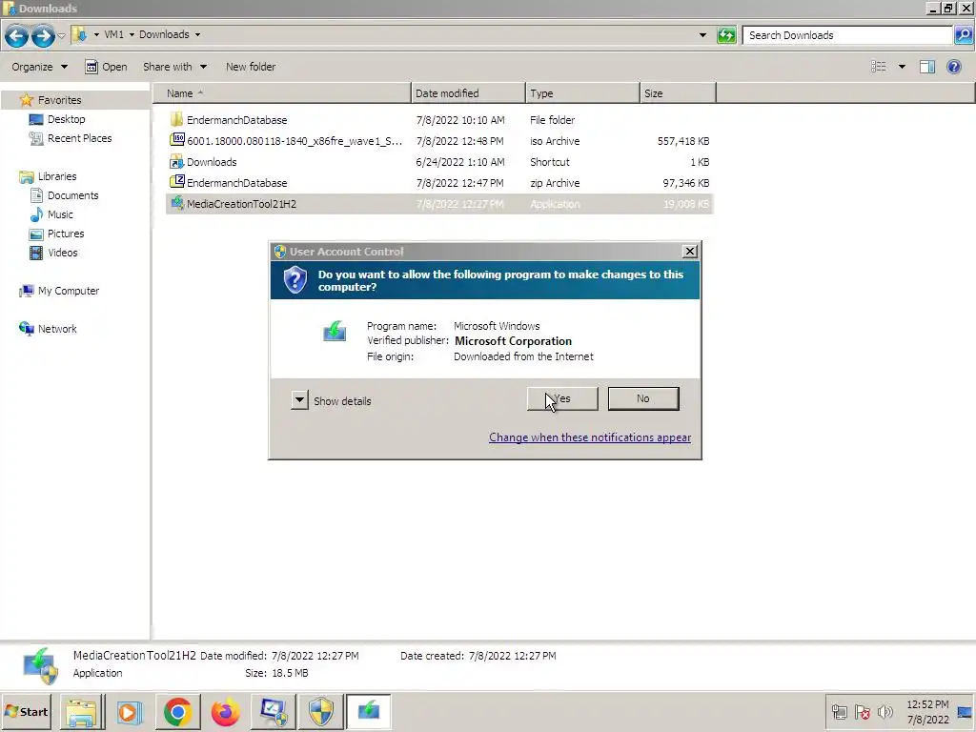Open Firefox from taskbar

[x=225, y=712]
